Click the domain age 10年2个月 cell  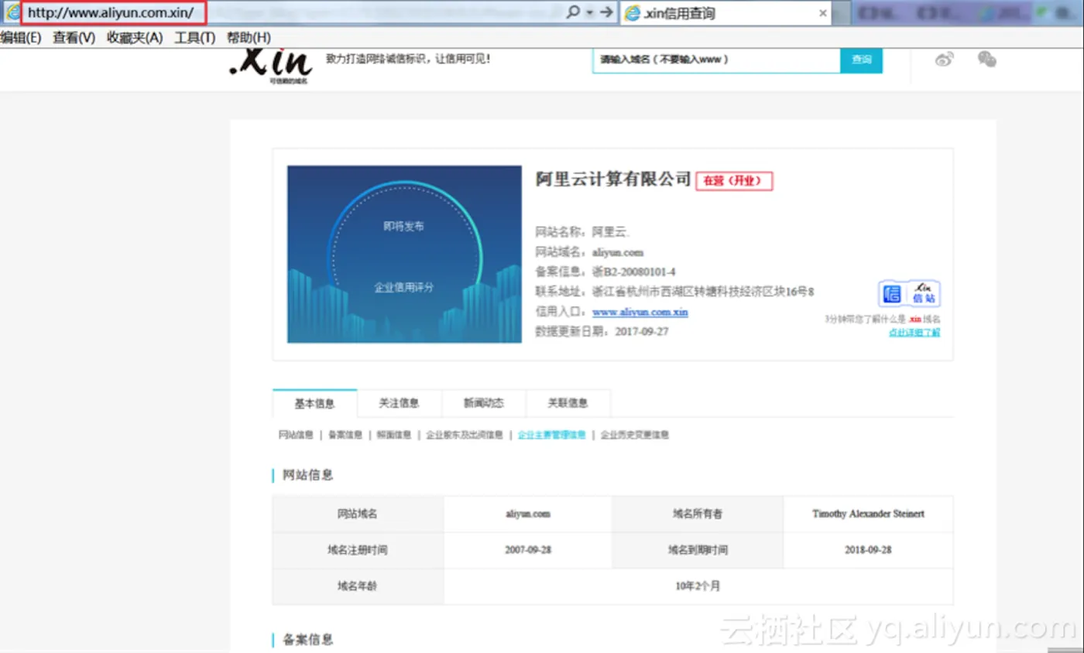(x=698, y=586)
